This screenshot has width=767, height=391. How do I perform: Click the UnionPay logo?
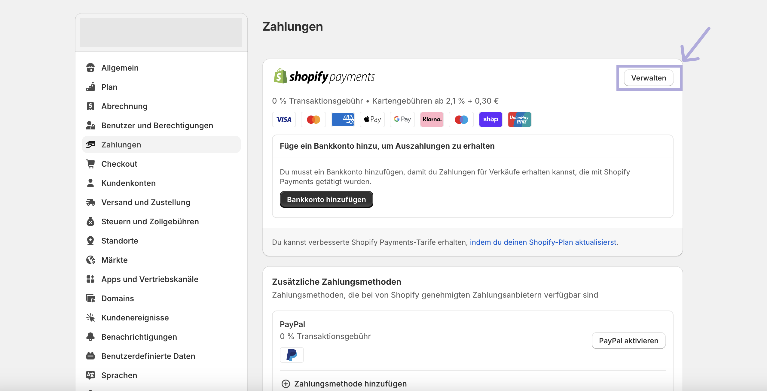(520, 120)
